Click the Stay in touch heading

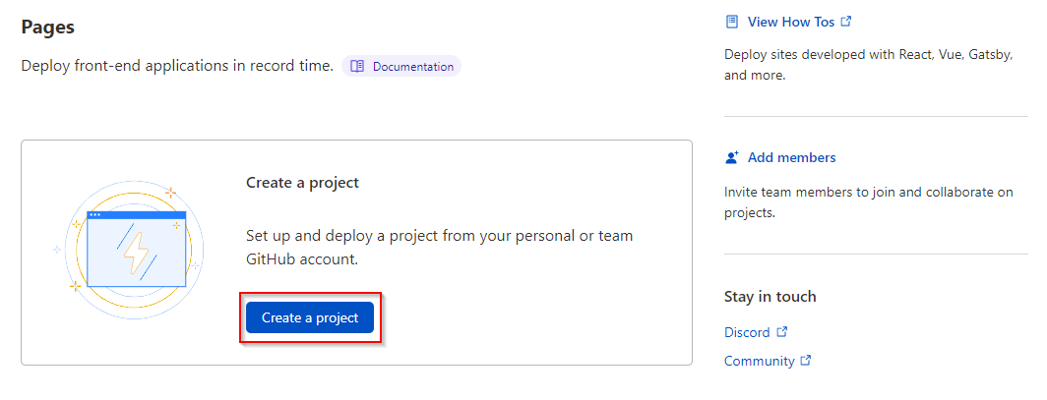[x=770, y=297]
